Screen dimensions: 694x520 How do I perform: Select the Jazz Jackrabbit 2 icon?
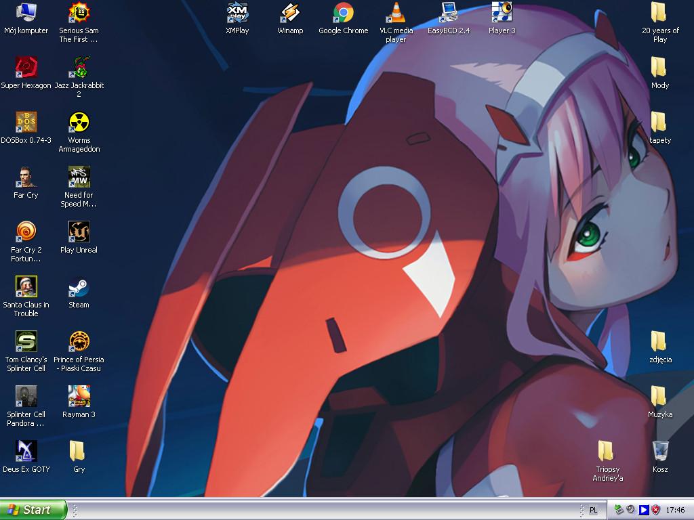[79, 67]
